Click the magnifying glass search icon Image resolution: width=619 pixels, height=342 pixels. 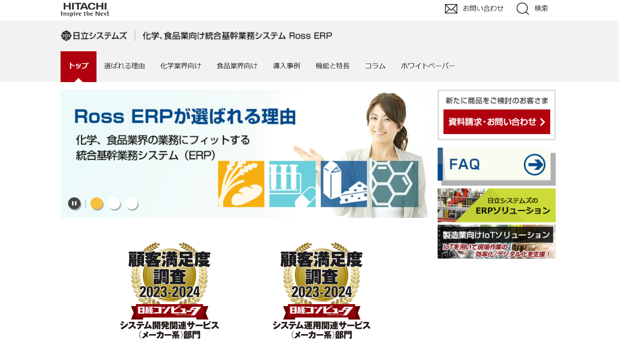tap(523, 9)
